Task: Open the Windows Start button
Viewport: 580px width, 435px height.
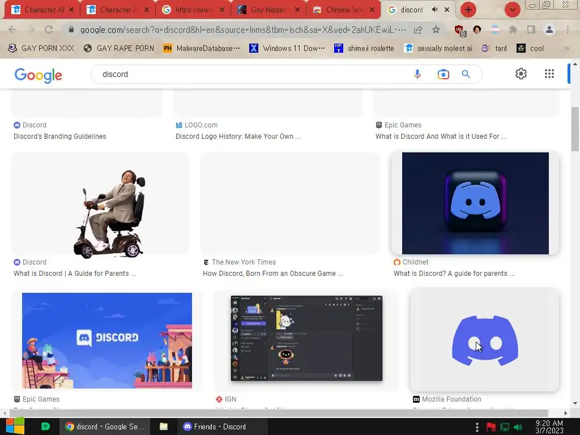Action: (x=14, y=427)
